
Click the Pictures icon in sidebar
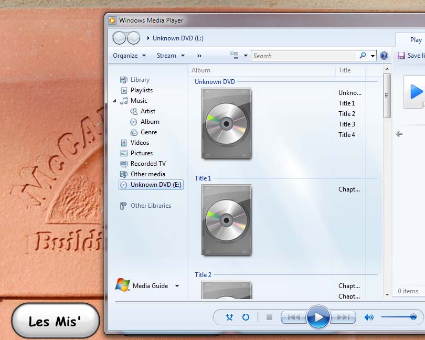coord(124,153)
